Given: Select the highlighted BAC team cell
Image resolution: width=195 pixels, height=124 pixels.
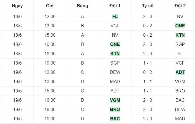Looking at the screenshot, I should (x=115, y=119).
